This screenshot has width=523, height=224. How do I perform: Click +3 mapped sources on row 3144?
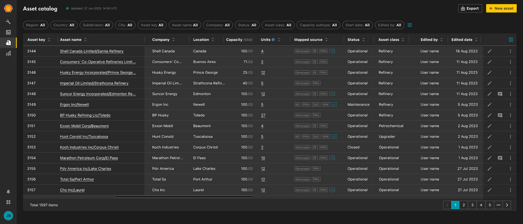(x=332, y=51)
